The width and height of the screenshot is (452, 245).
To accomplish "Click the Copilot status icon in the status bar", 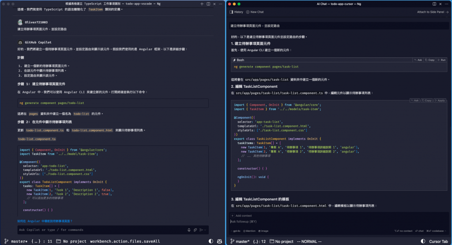I will coord(219,241).
